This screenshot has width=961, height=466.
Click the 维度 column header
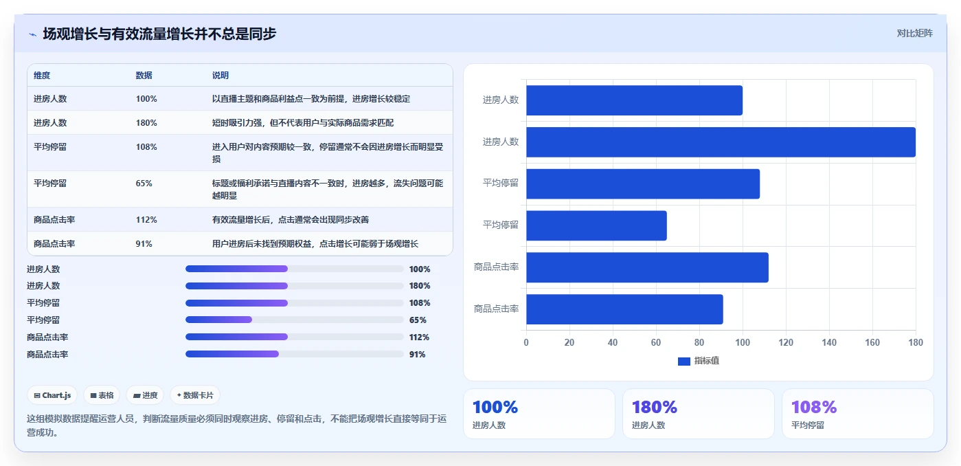42,76
